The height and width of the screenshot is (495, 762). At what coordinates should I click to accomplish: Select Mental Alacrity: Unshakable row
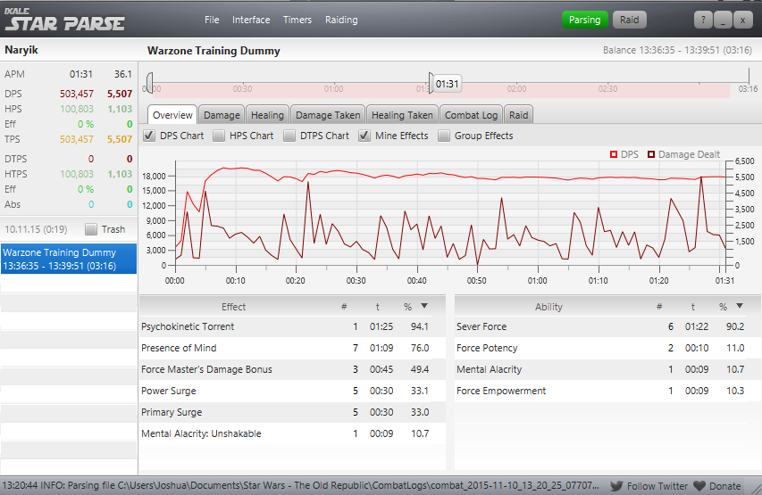coord(292,433)
